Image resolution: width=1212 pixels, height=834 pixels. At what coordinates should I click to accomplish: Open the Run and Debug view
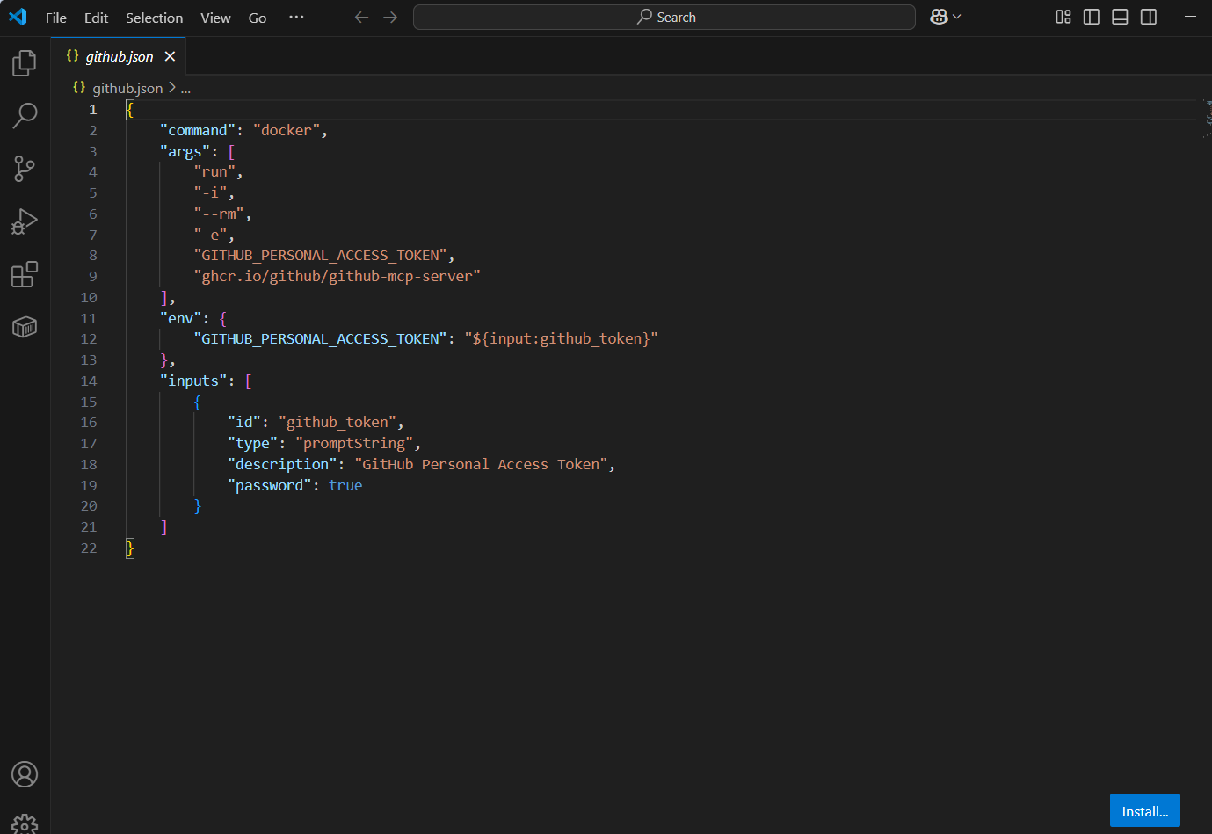point(25,221)
